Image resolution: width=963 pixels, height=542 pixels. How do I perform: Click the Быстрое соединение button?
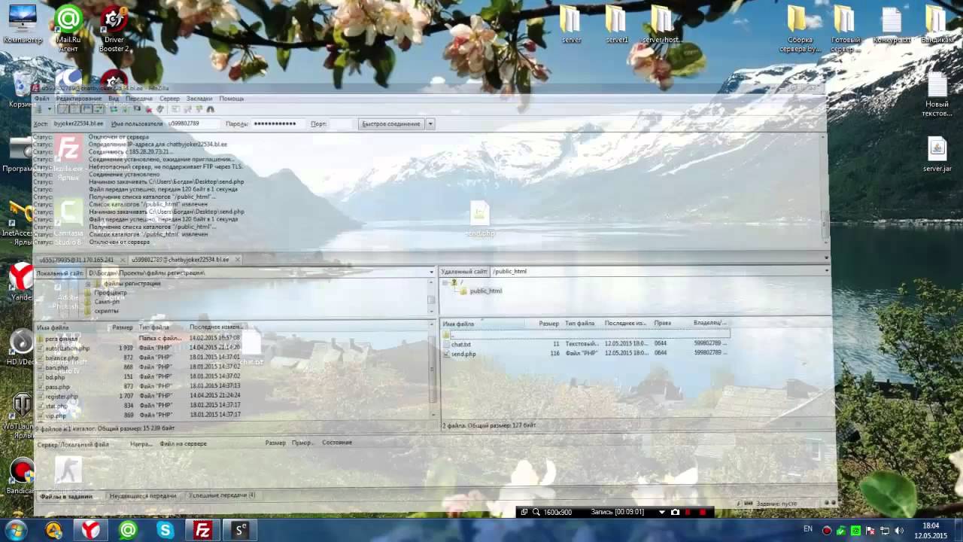coord(390,123)
